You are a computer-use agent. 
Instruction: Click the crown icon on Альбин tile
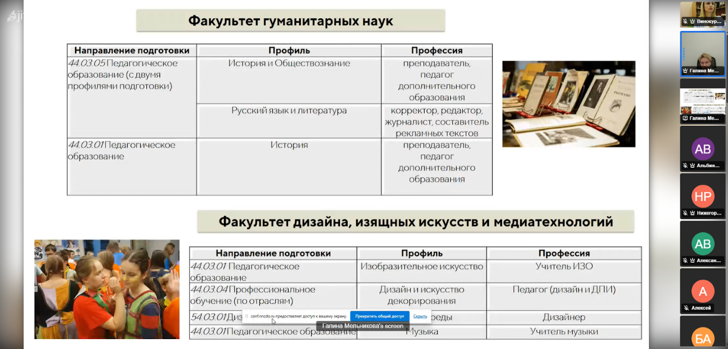[x=692, y=166]
